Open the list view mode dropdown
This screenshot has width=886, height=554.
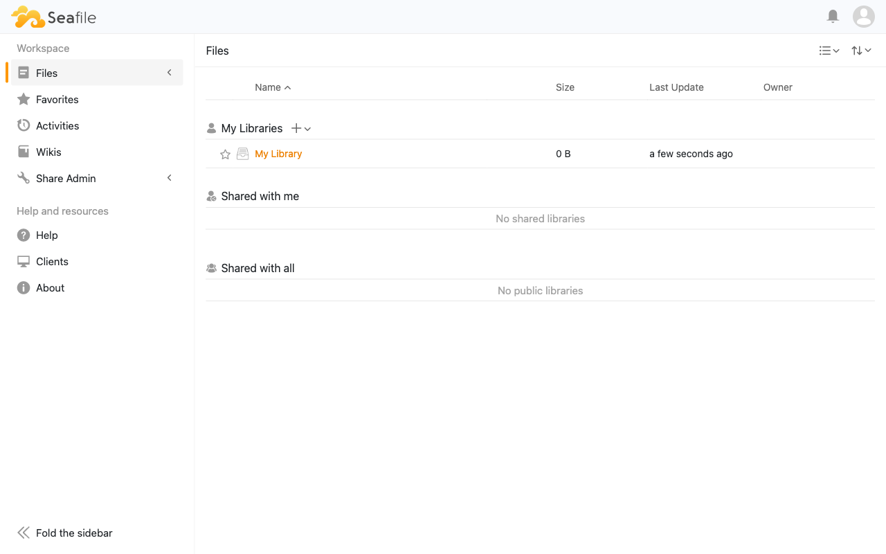point(829,51)
